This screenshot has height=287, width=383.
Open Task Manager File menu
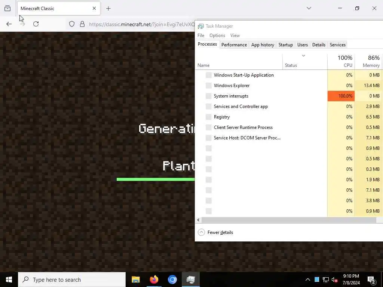pos(201,36)
